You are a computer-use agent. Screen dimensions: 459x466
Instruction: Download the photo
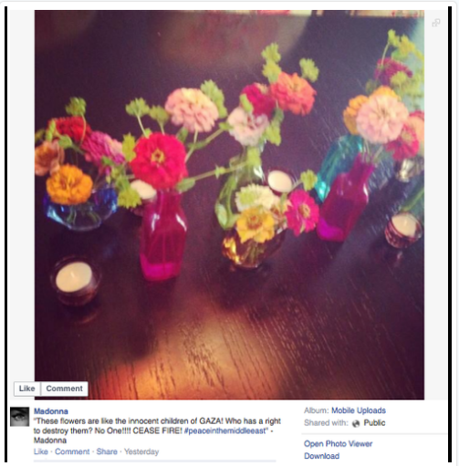coord(321,456)
